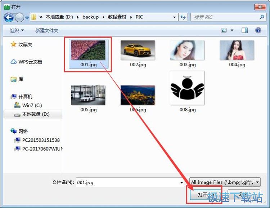Click backup in the address path

tap(90, 17)
